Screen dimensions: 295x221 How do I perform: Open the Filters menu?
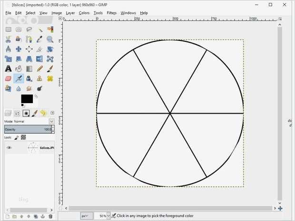tap(111, 13)
